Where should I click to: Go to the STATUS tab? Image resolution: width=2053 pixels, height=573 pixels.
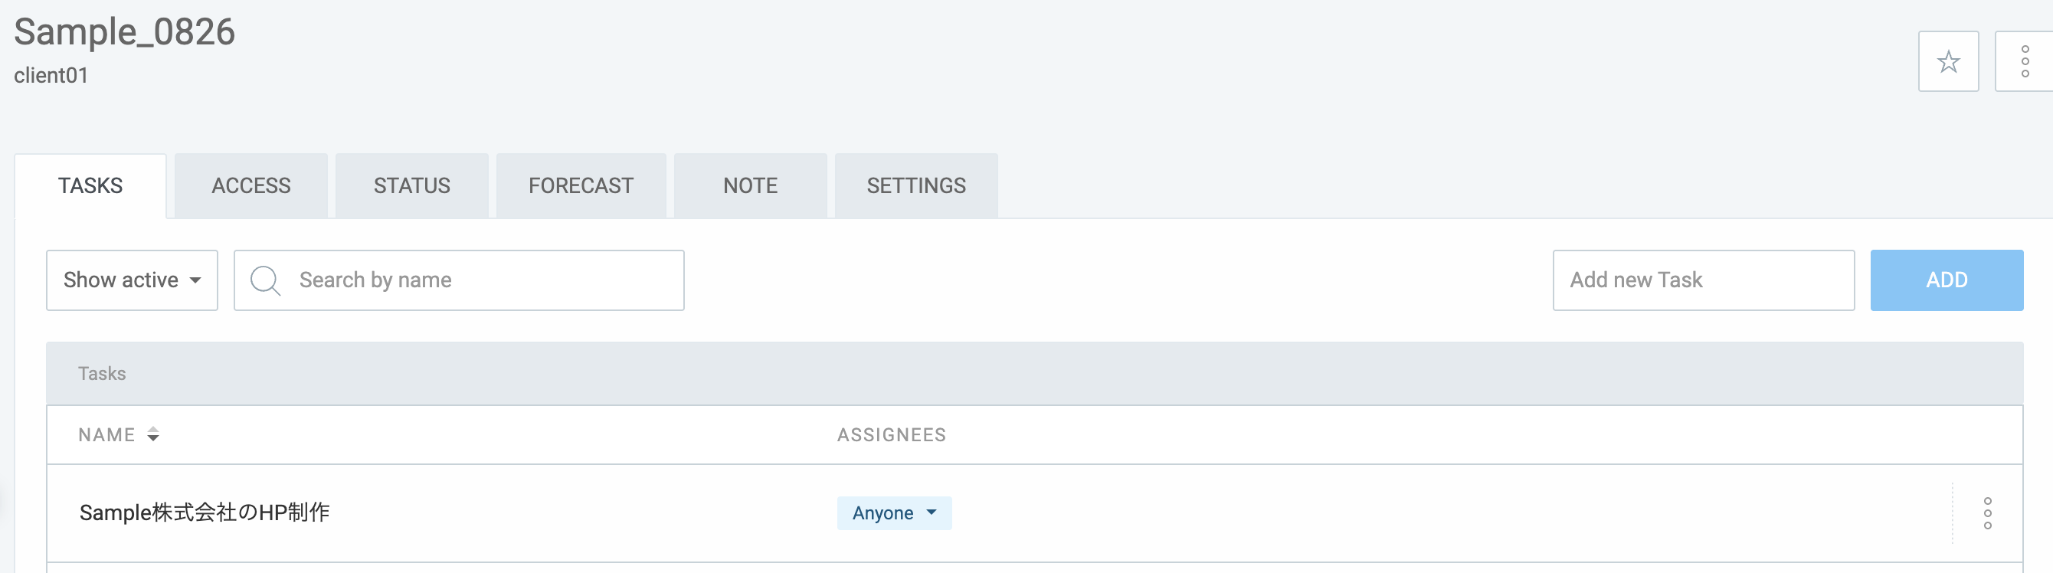(411, 185)
